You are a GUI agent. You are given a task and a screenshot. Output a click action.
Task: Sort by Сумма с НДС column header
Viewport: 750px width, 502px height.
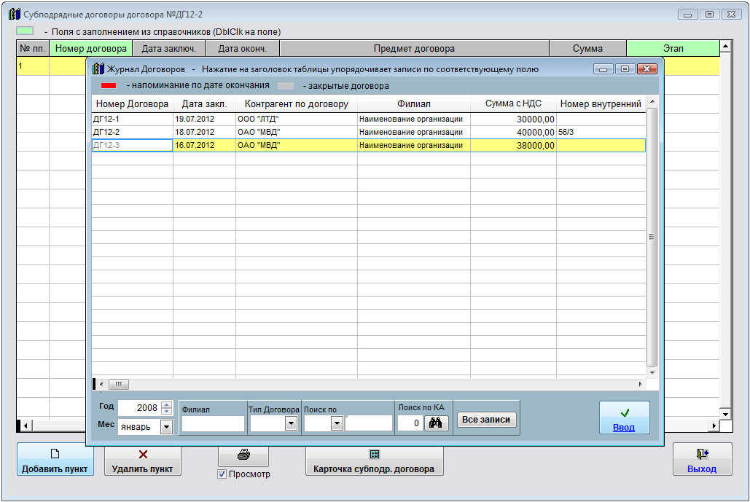(512, 104)
